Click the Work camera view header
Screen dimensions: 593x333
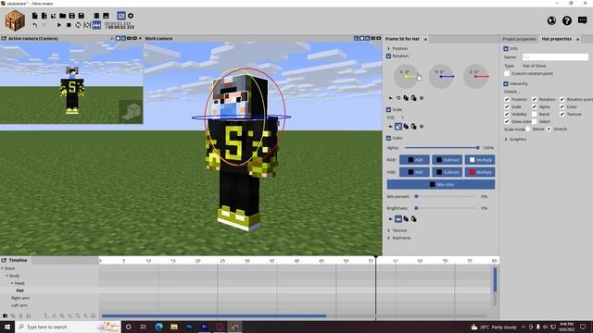click(x=158, y=39)
